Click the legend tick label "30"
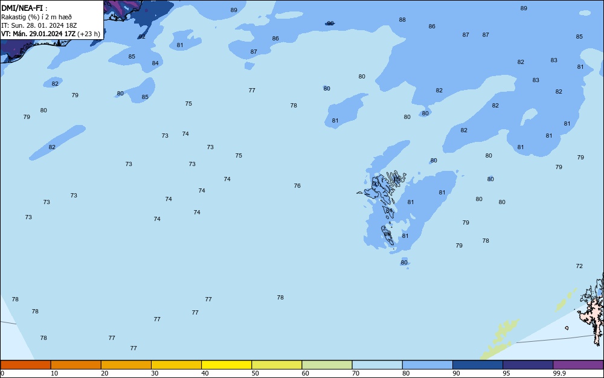This screenshot has height=378, width=604. (155, 373)
